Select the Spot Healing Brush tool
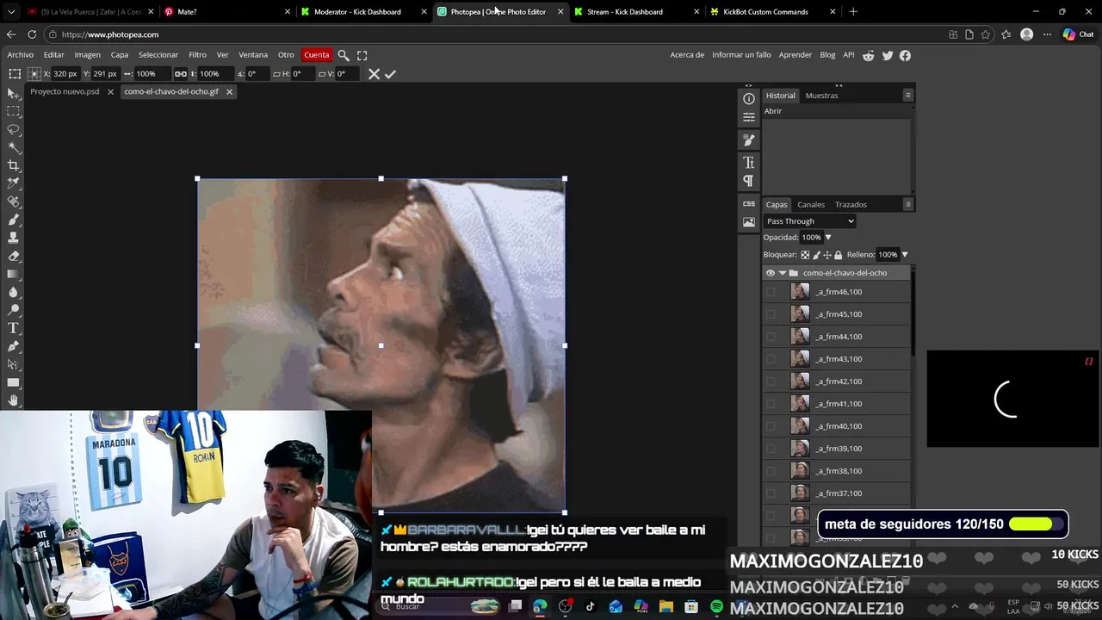This screenshot has height=620, width=1102. pyautogui.click(x=13, y=201)
